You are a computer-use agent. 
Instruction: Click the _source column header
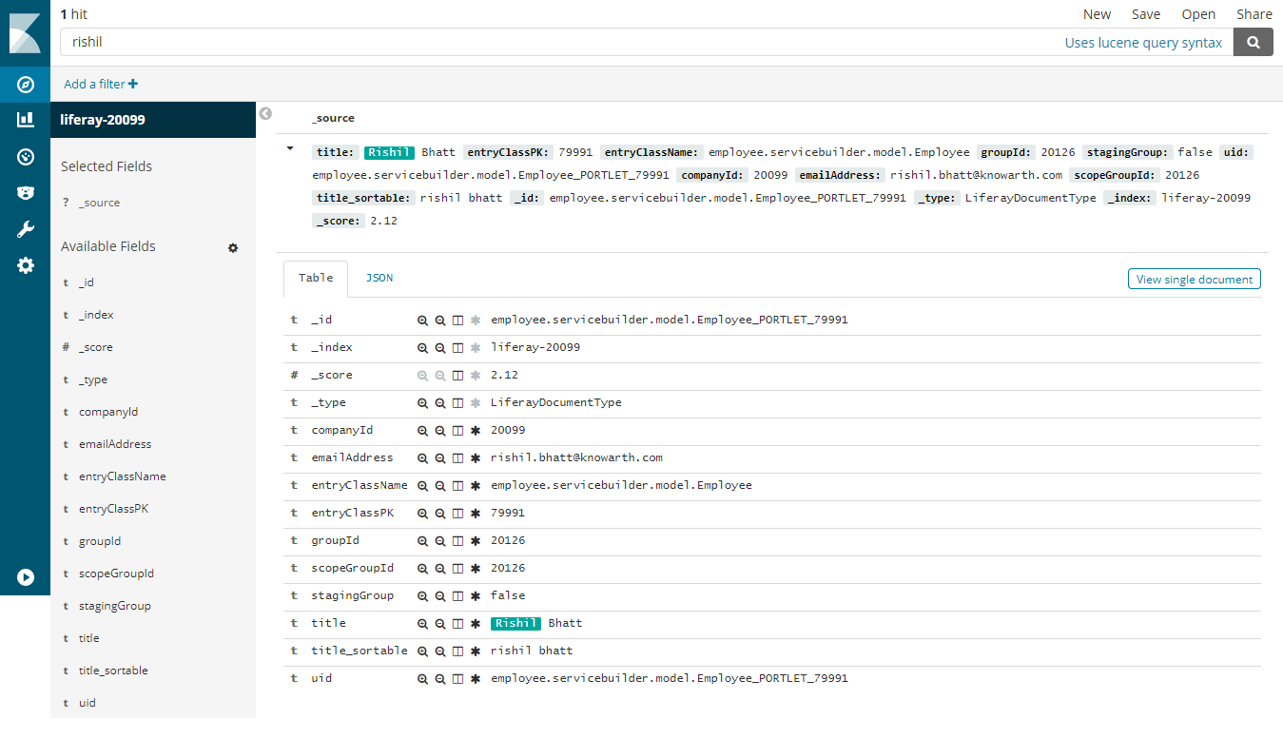click(x=333, y=118)
